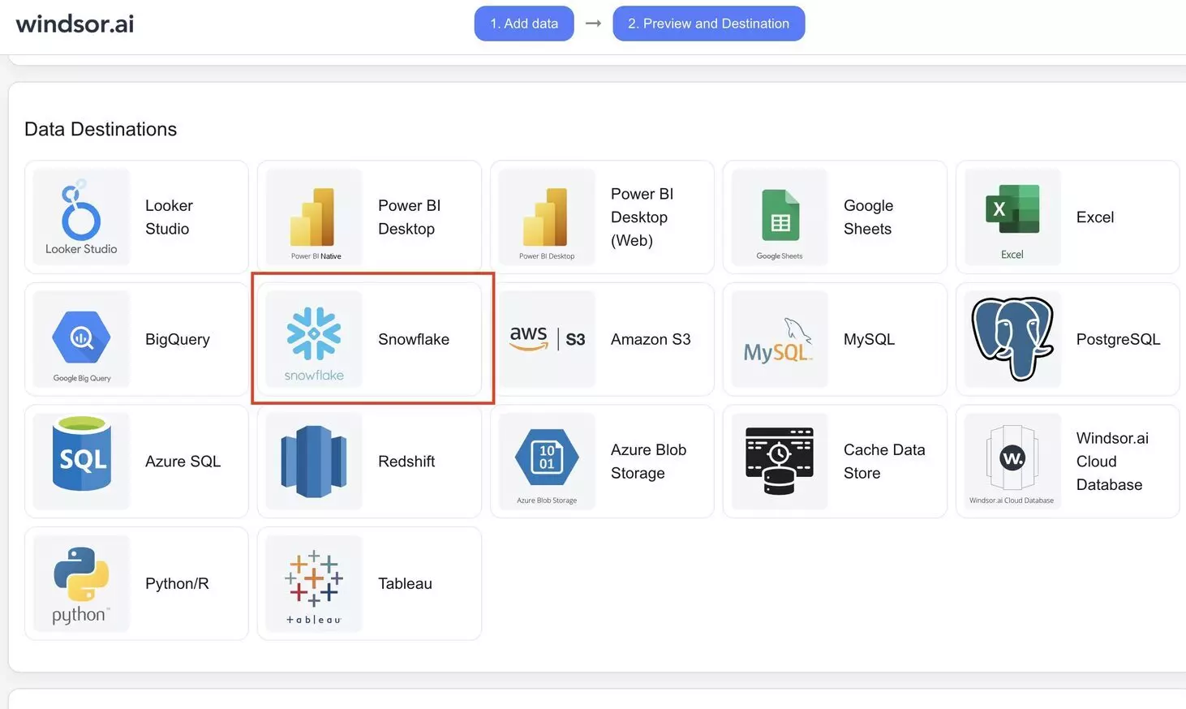Viewport: 1186px width, 709px height.
Task: Select the Python/R text label
Action: pos(177,583)
